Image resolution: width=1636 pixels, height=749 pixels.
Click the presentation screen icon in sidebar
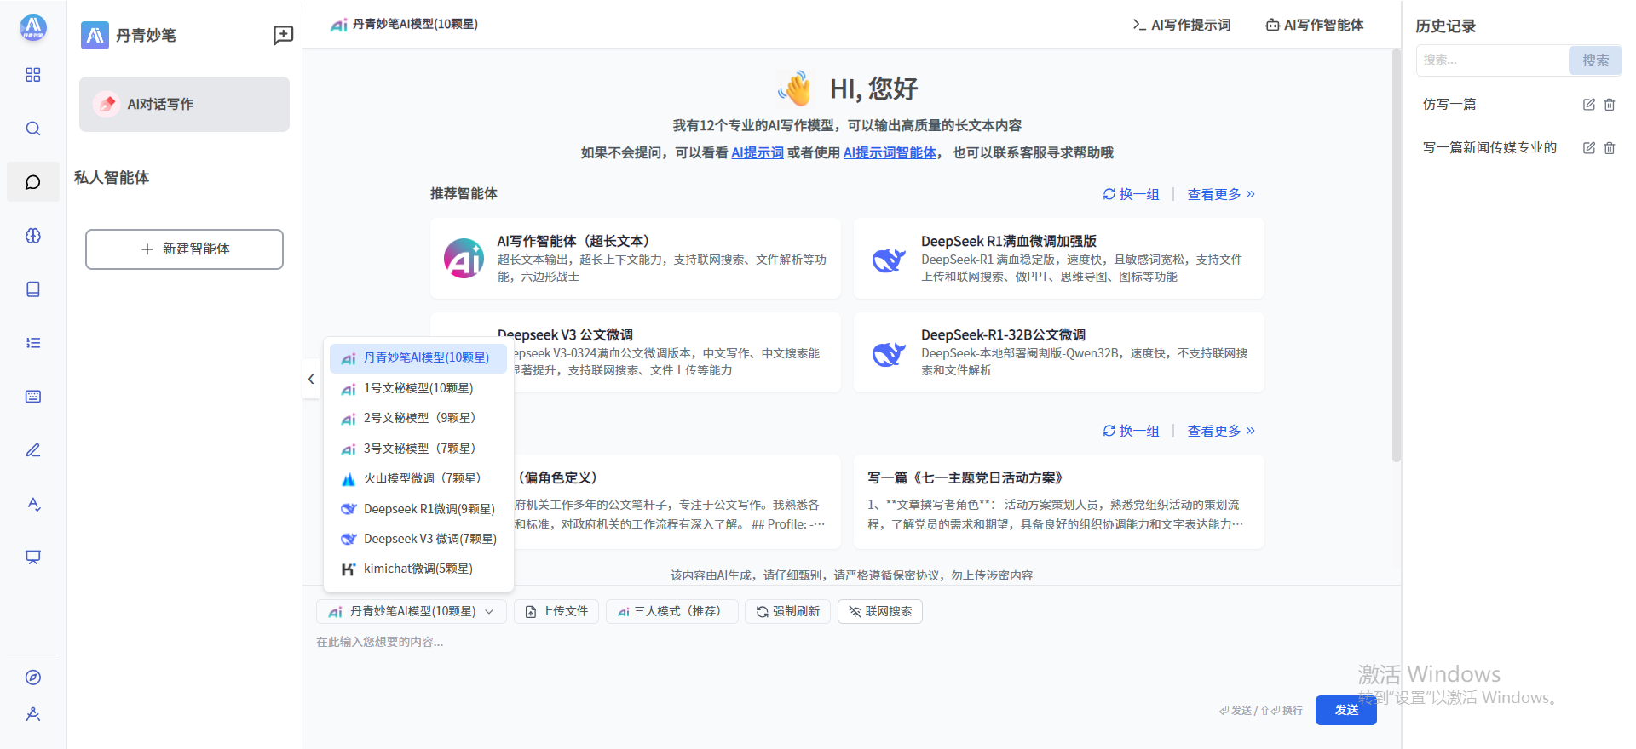(x=33, y=557)
